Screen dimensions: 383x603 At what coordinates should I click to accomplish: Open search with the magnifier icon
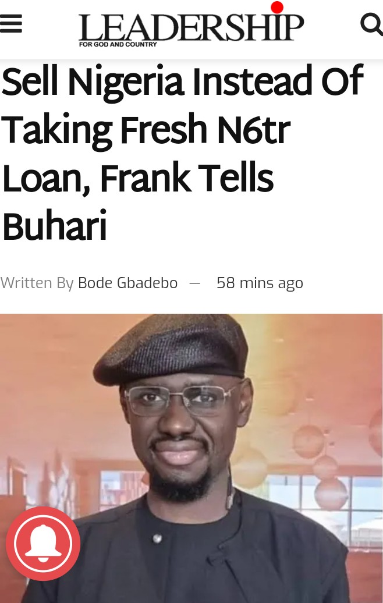[x=371, y=24]
